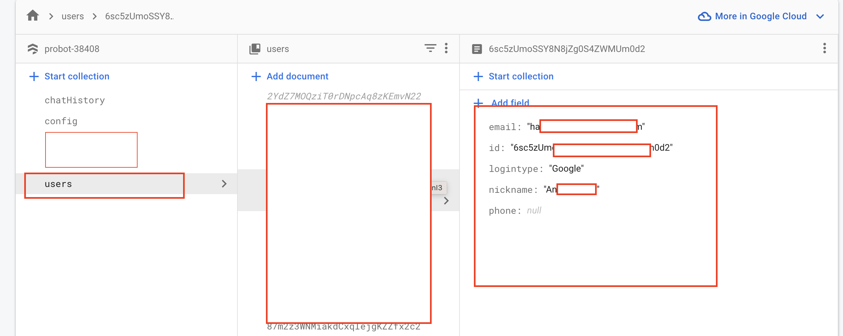Open the three-dot menu on the document panel
The image size is (843, 336).
click(x=825, y=48)
